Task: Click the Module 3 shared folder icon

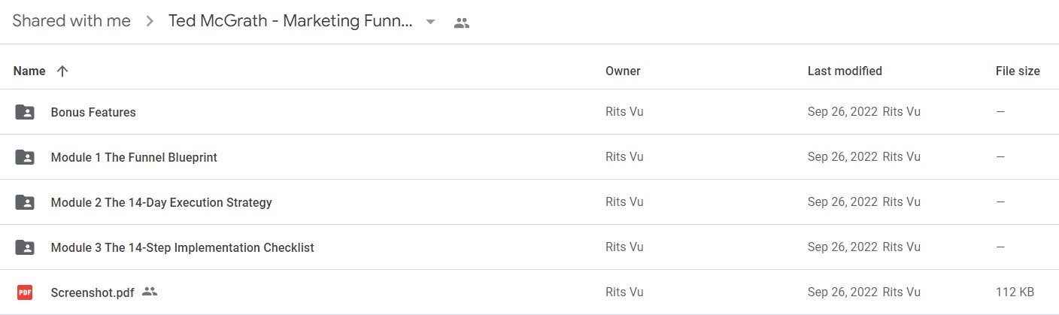Action: click(x=25, y=247)
